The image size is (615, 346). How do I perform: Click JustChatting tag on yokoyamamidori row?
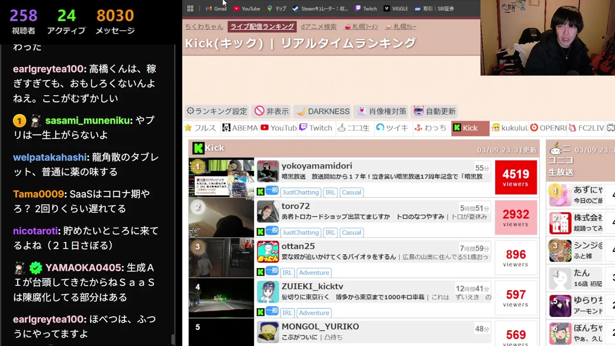tap(300, 192)
